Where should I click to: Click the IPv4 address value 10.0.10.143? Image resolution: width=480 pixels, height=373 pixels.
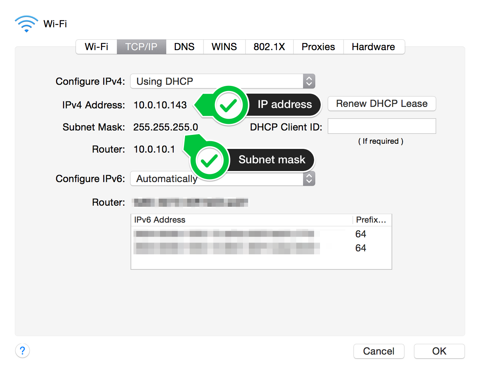click(x=160, y=105)
